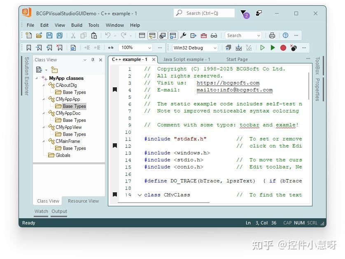Start debugging with the solid green play

tap(273, 48)
